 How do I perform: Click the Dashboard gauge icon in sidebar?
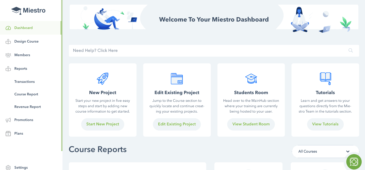(8, 28)
